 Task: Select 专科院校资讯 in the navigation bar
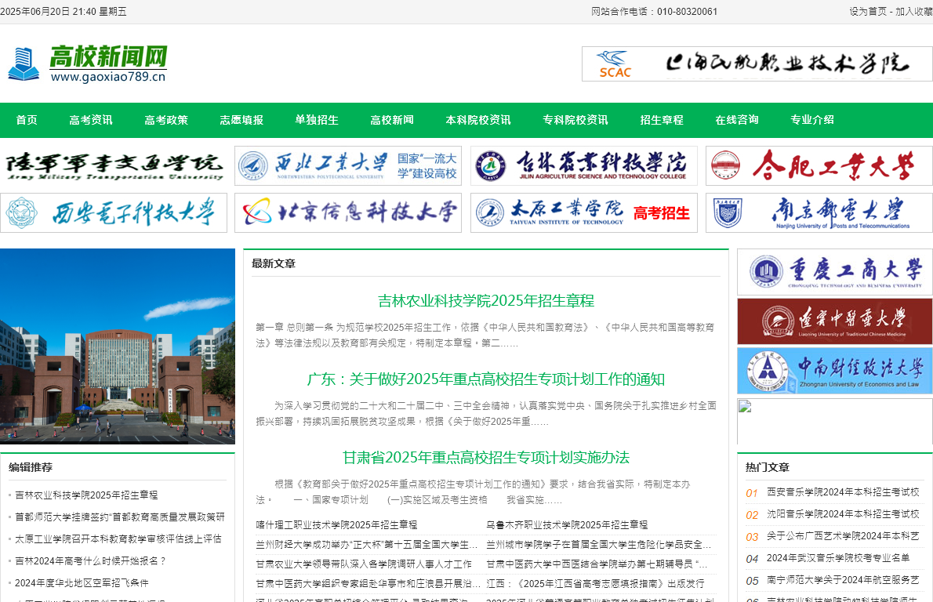(575, 120)
